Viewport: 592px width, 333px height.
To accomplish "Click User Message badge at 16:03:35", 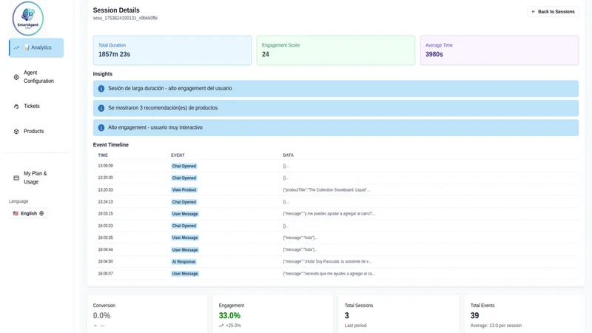I will [x=184, y=238].
